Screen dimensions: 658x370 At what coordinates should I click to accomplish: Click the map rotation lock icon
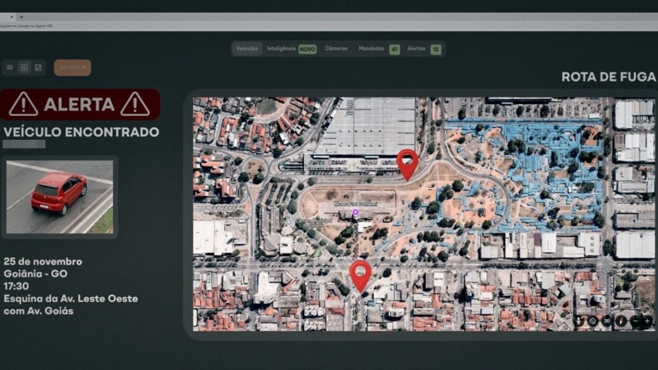(x=593, y=321)
